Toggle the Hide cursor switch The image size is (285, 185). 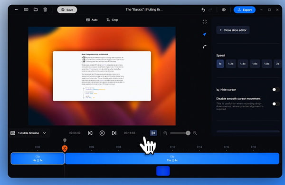point(276,90)
